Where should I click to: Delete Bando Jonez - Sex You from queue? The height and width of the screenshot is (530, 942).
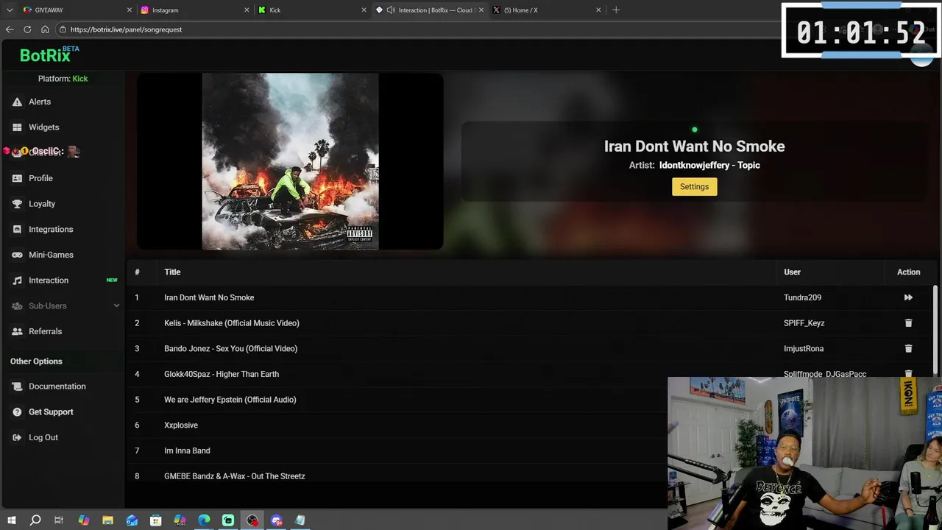[908, 348]
